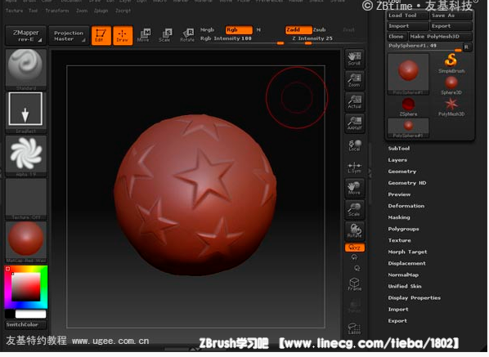Toggle the M material mode

258,29
